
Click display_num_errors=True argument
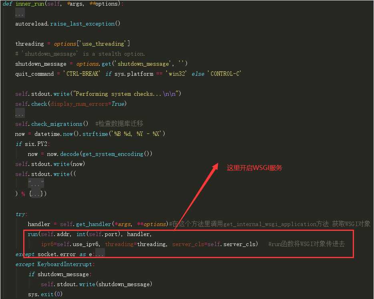coord(88,104)
